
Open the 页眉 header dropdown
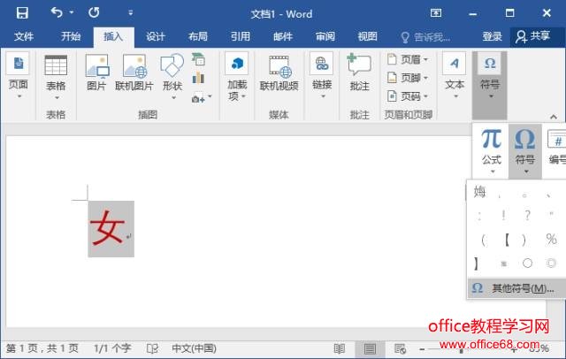(x=408, y=59)
